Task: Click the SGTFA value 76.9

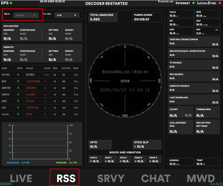Action: coord(29,114)
